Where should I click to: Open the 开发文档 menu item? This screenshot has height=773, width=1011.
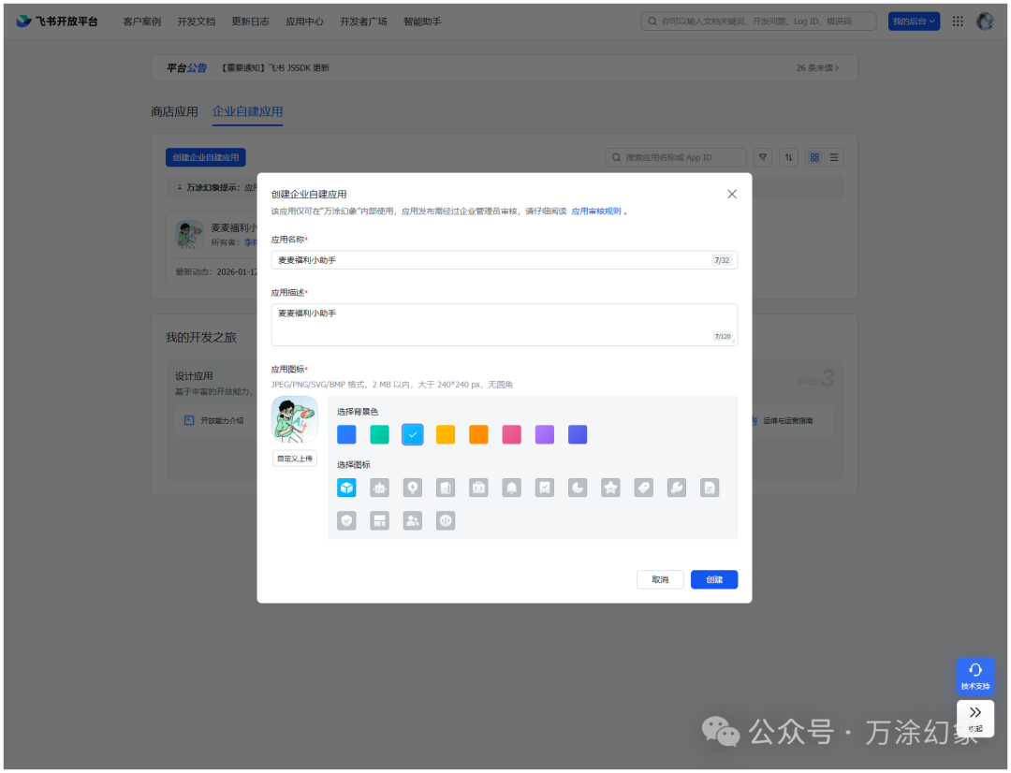(x=196, y=21)
